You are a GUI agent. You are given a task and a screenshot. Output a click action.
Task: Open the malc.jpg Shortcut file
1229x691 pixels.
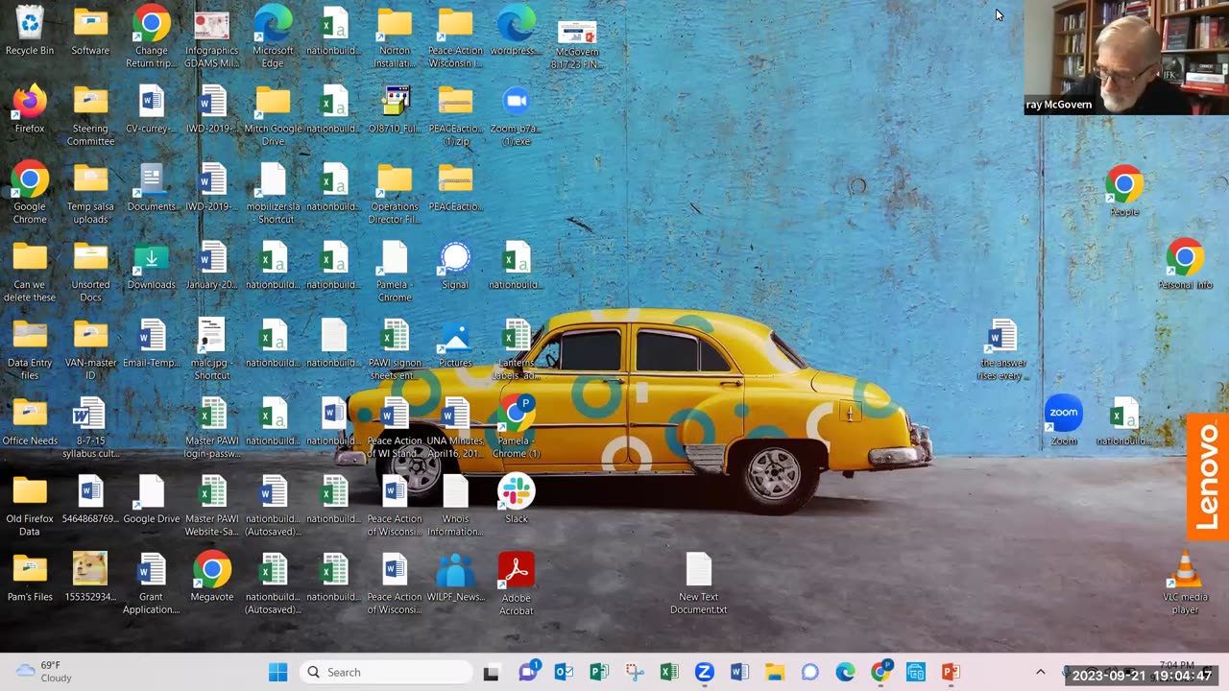click(x=212, y=348)
